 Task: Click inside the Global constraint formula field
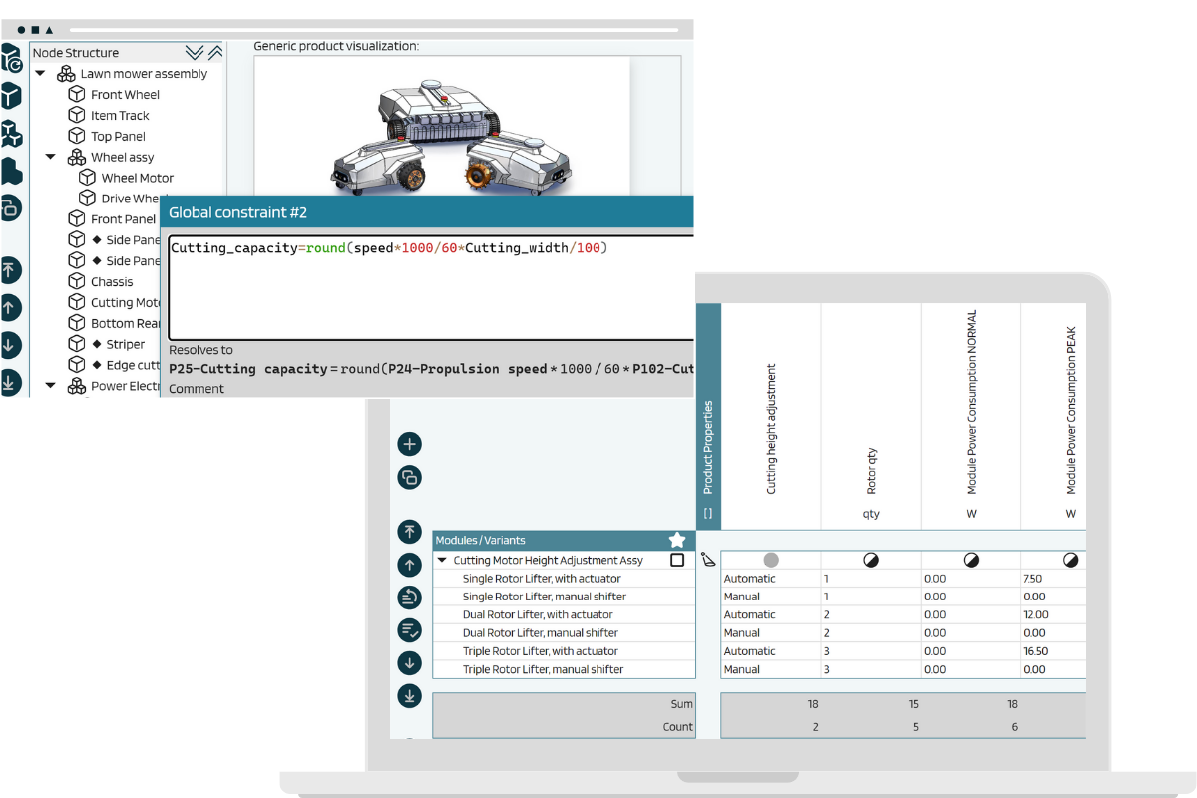(x=429, y=289)
